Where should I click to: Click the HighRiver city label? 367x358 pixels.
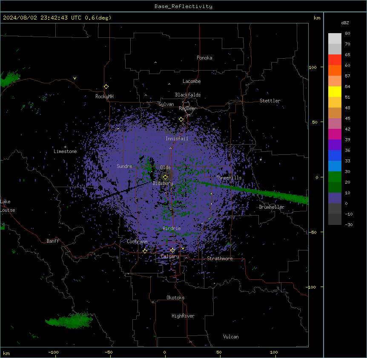pyautogui.click(x=183, y=316)
